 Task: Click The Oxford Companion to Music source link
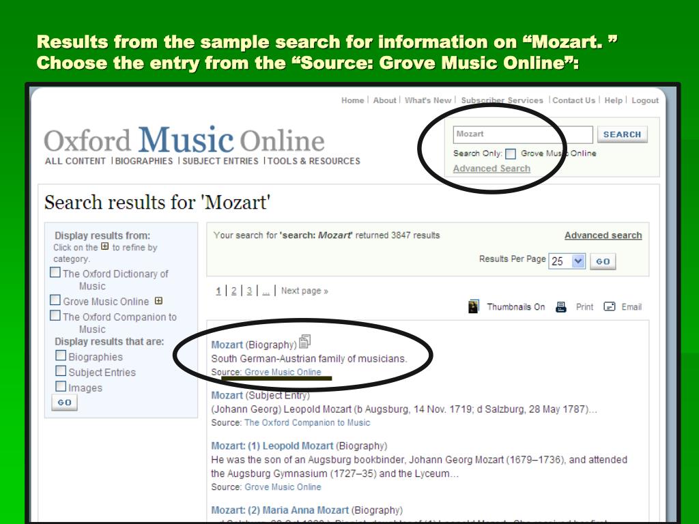click(307, 422)
